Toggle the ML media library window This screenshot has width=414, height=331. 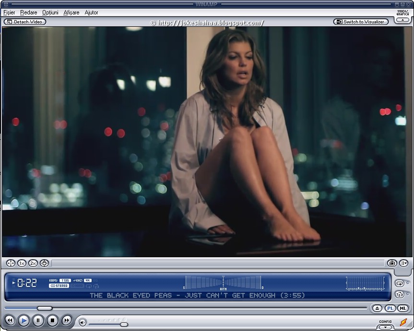pyautogui.click(x=403, y=308)
